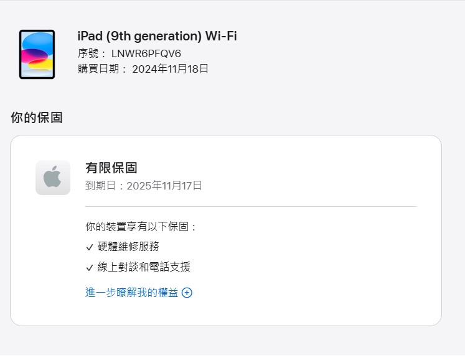Screen dimensions: 465x356
Task: Click the expiry date 2025年11月17日
Action: 164,186
